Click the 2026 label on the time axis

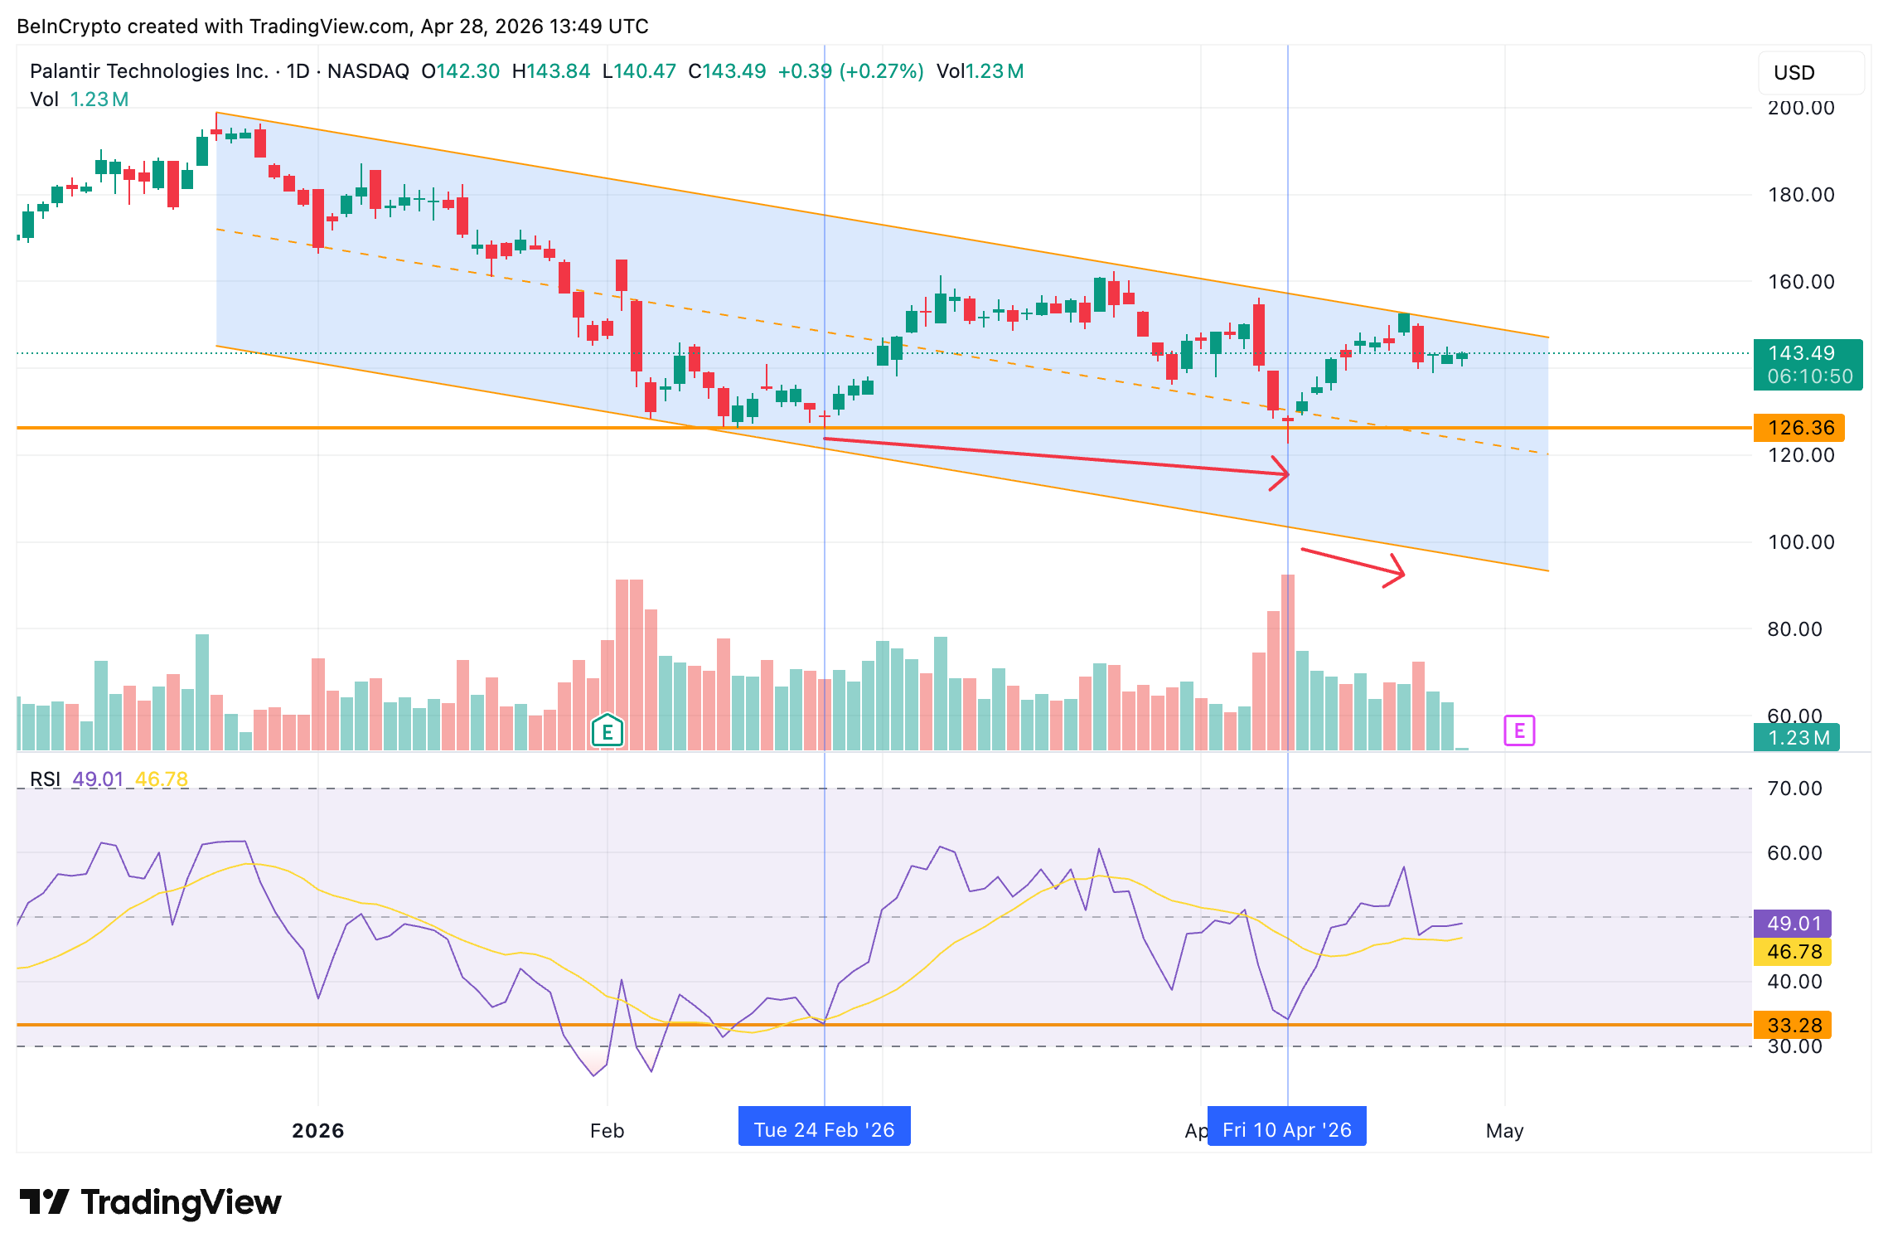click(x=318, y=1130)
